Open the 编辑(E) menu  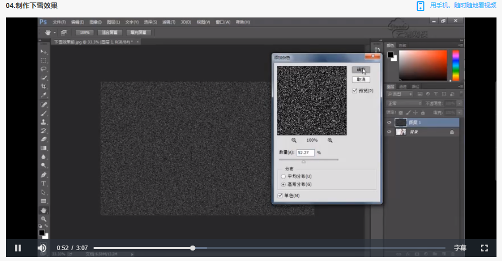[x=78, y=22]
